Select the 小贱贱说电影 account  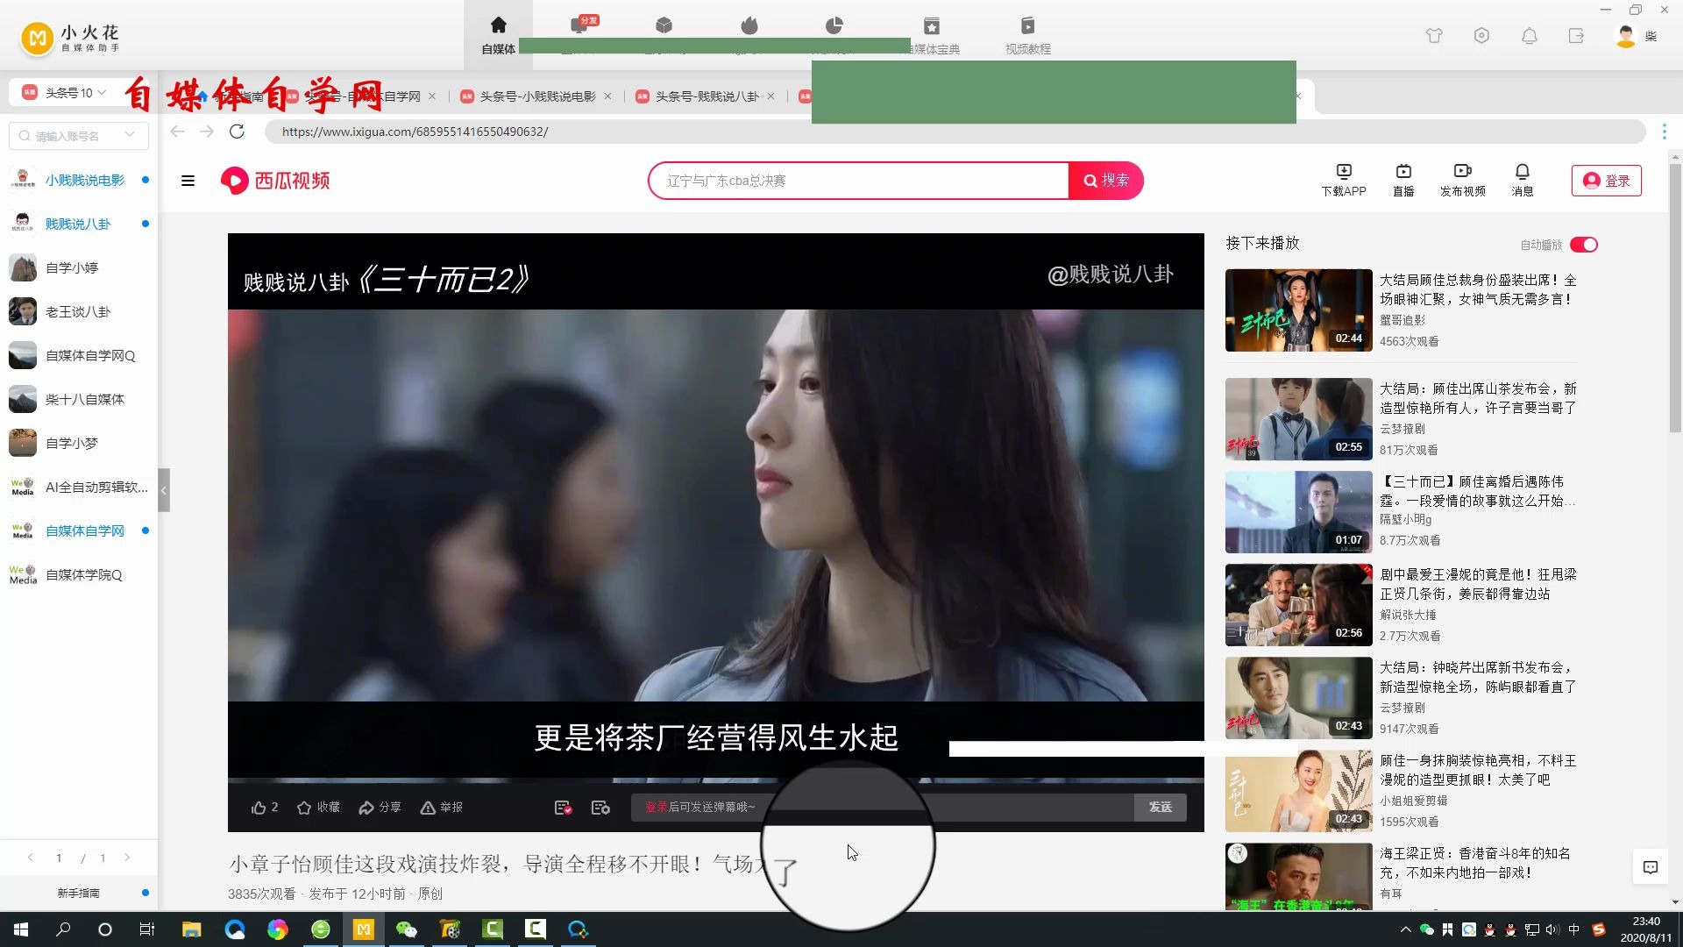(x=79, y=180)
